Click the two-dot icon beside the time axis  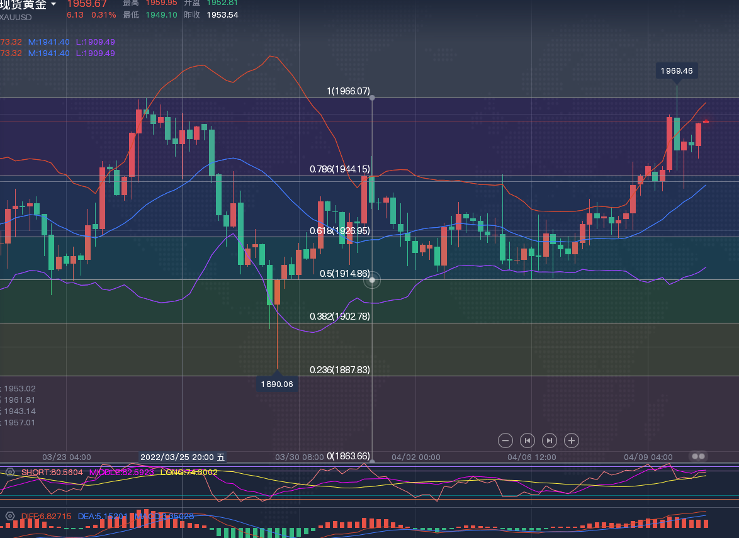tap(698, 456)
